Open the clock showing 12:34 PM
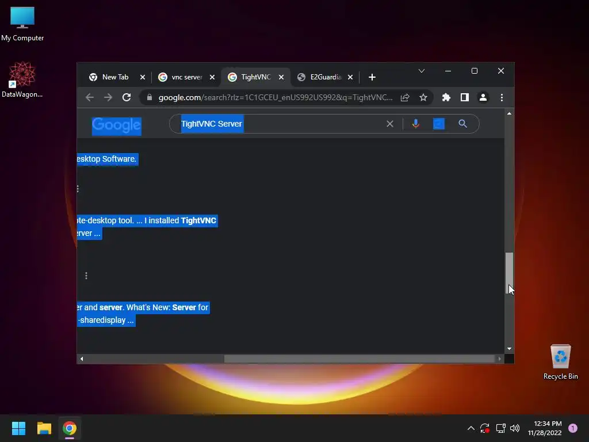This screenshot has width=589, height=442. 545,428
